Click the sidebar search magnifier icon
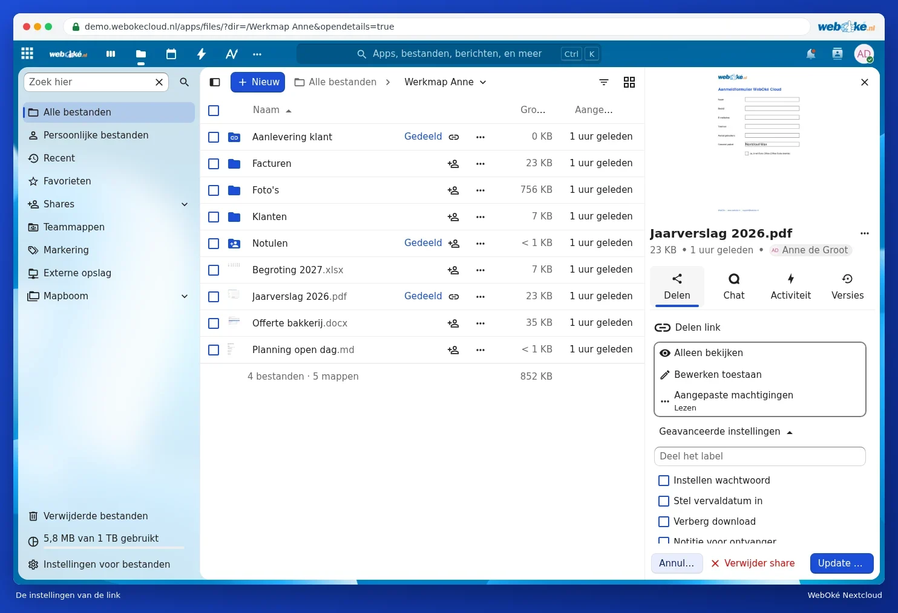 click(x=185, y=82)
